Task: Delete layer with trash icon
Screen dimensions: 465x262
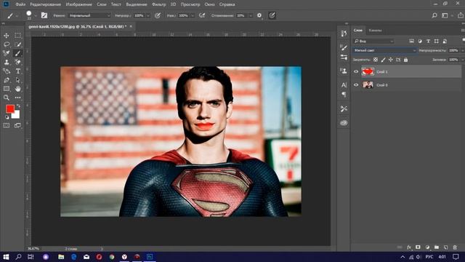Action: (x=455, y=247)
